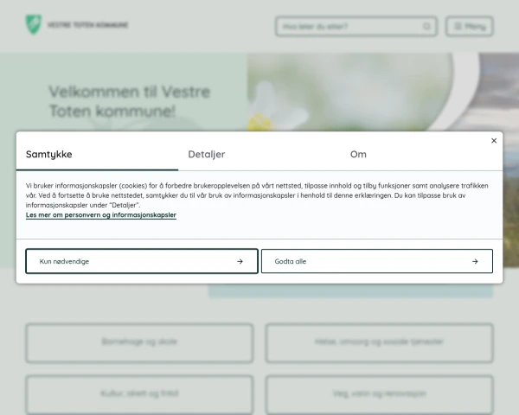Viewport: 519px width, 415px height.
Task: Open Barnehage og skole category
Action: point(139,343)
